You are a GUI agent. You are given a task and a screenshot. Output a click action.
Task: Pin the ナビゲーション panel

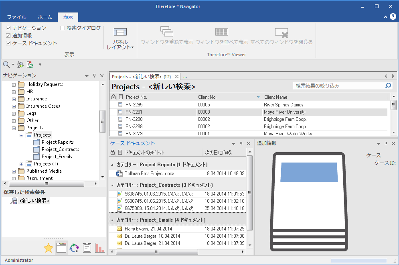[x=94, y=75]
